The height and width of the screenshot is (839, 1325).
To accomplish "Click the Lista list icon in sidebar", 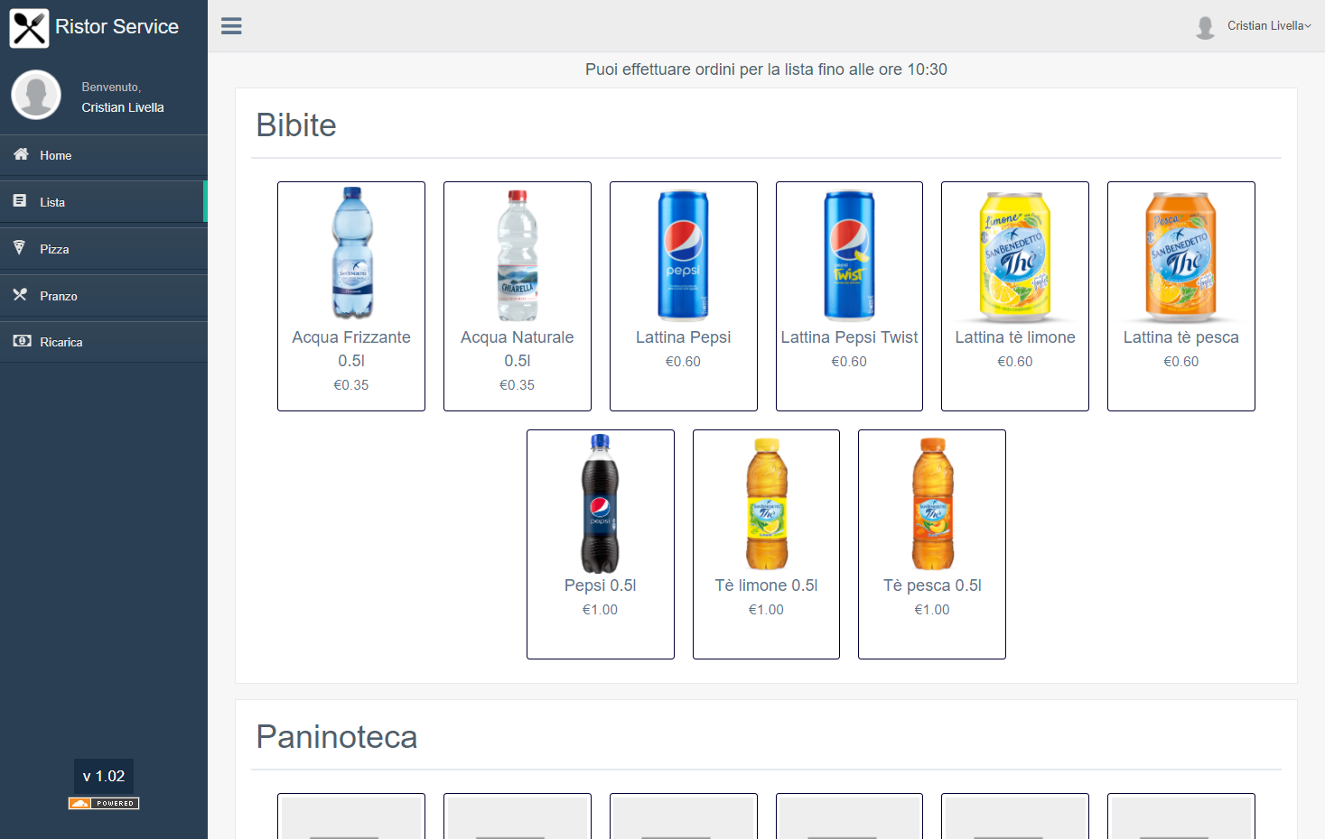I will click(20, 201).
